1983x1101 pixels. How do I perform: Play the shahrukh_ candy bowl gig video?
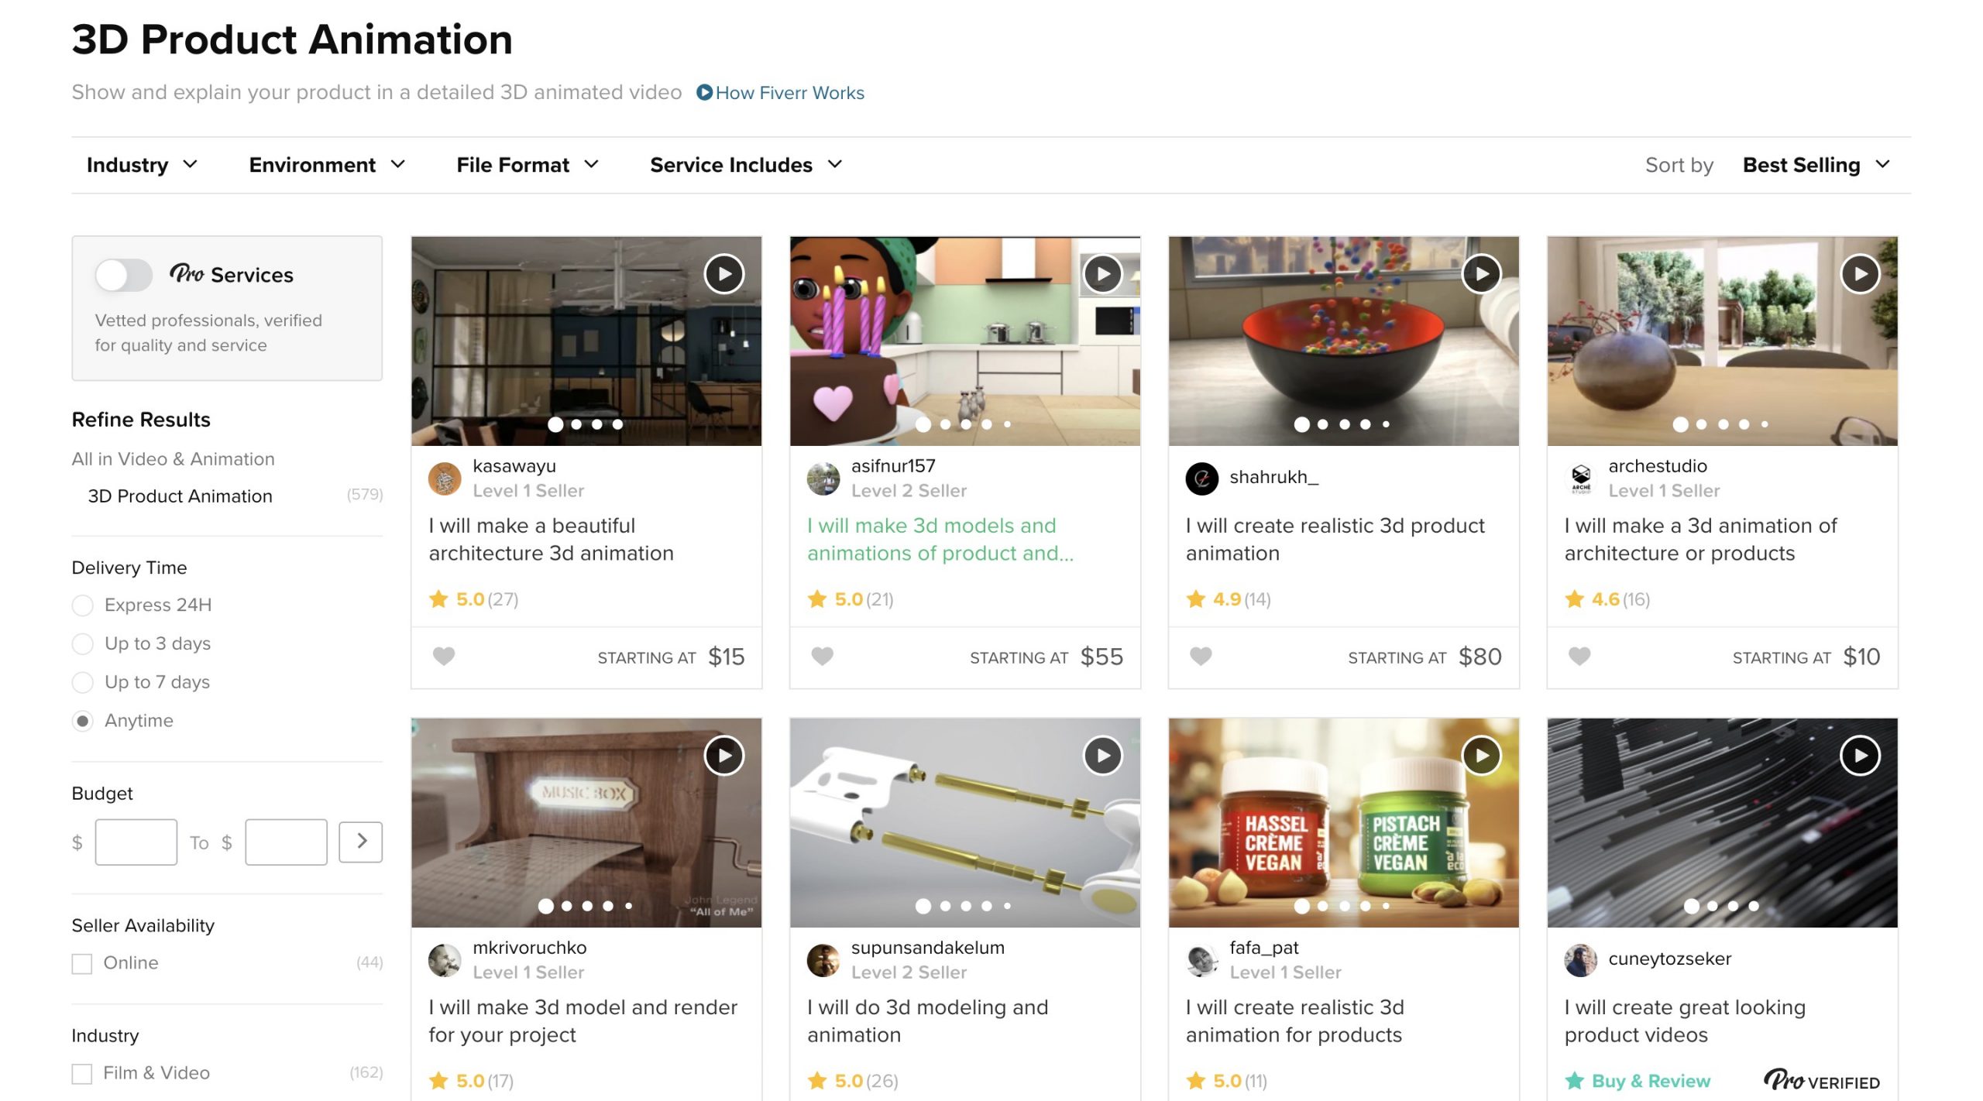[x=1481, y=273]
